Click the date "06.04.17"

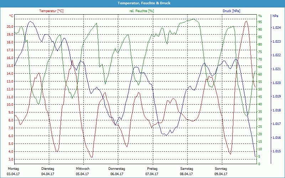click(x=117, y=174)
